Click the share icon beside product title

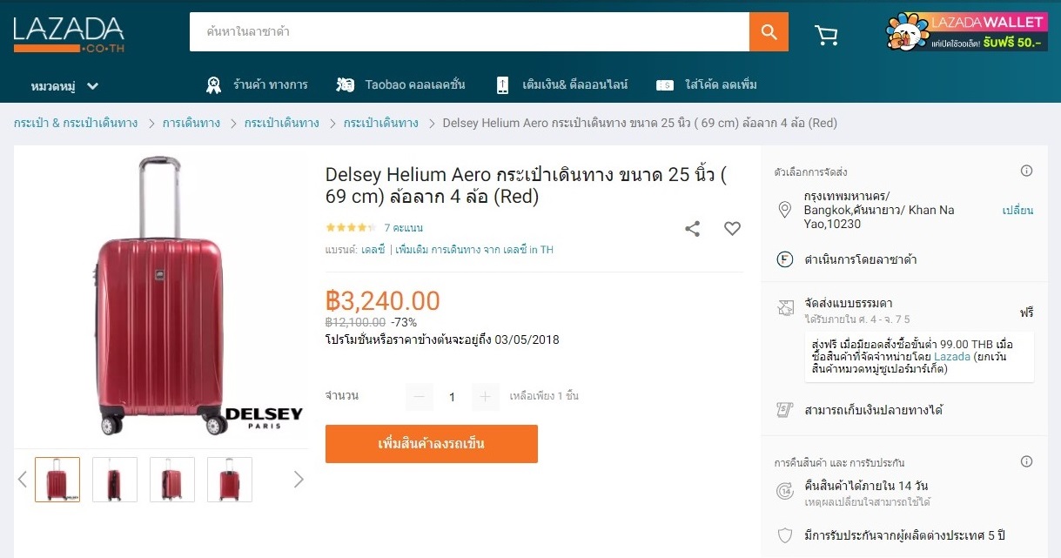click(x=692, y=229)
